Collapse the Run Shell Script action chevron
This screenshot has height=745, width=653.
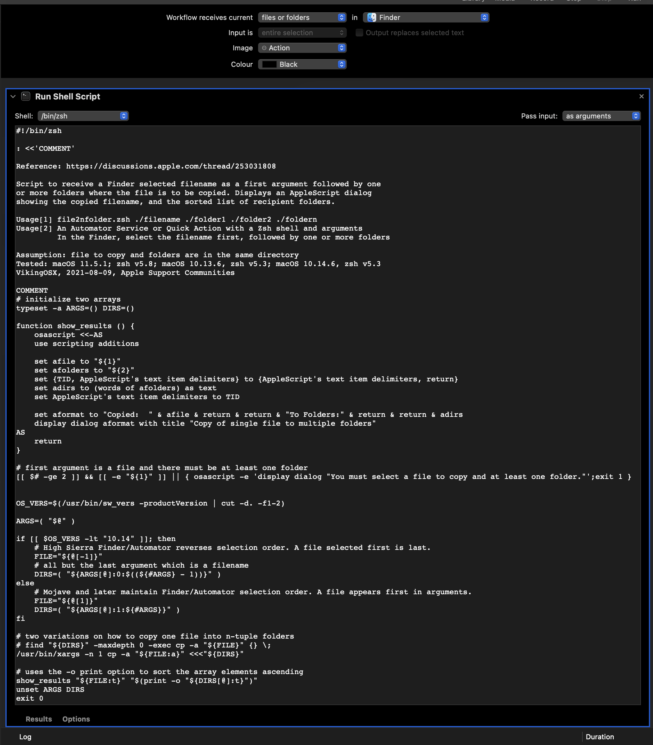13,96
